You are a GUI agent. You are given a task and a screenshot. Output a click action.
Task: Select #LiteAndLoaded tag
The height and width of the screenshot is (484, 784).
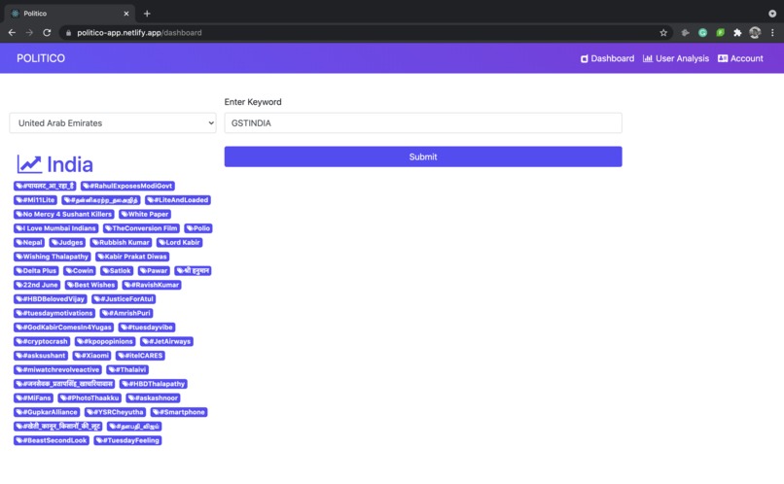click(177, 200)
